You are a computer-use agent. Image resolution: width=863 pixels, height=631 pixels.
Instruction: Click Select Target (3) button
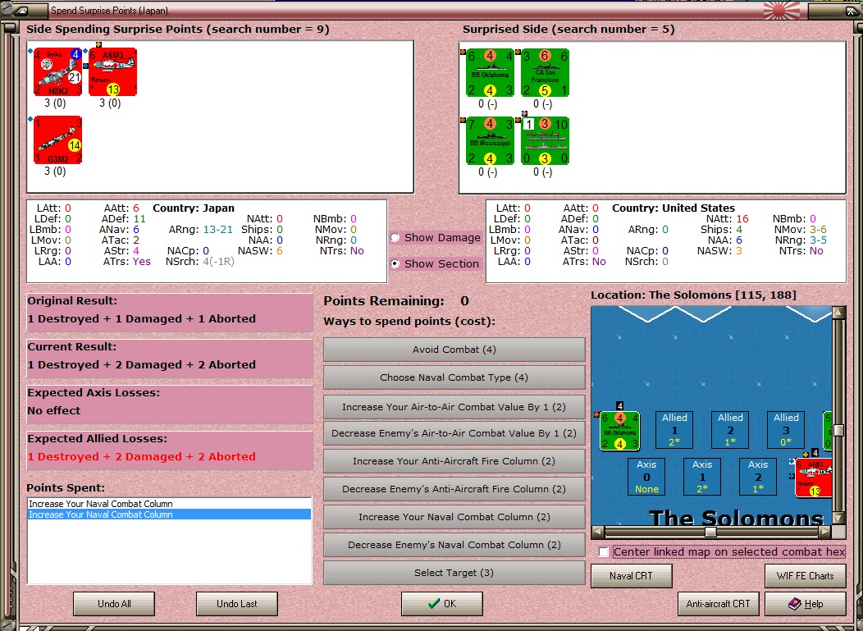coord(454,573)
